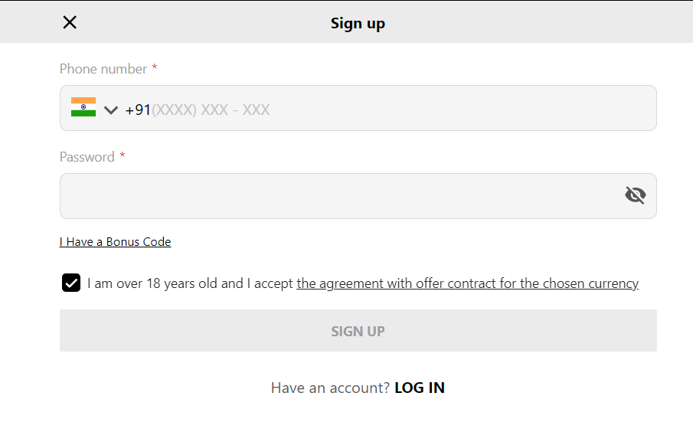The height and width of the screenshot is (445, 693).
Task: Uncheck the over 18 agreement checkbox
Action: 71,283
